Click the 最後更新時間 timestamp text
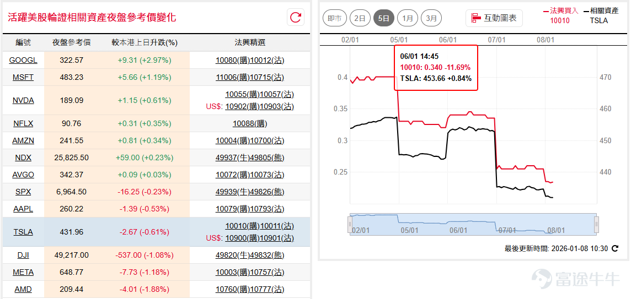 tap(556, 248)
